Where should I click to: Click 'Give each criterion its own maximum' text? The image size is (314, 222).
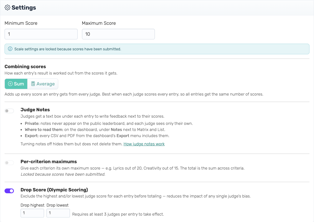tap(132, 168)
